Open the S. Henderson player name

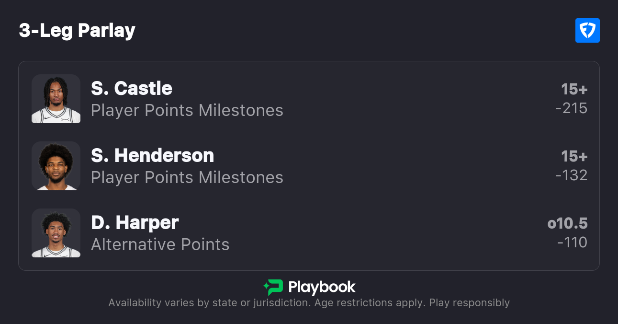coord(152,156)
